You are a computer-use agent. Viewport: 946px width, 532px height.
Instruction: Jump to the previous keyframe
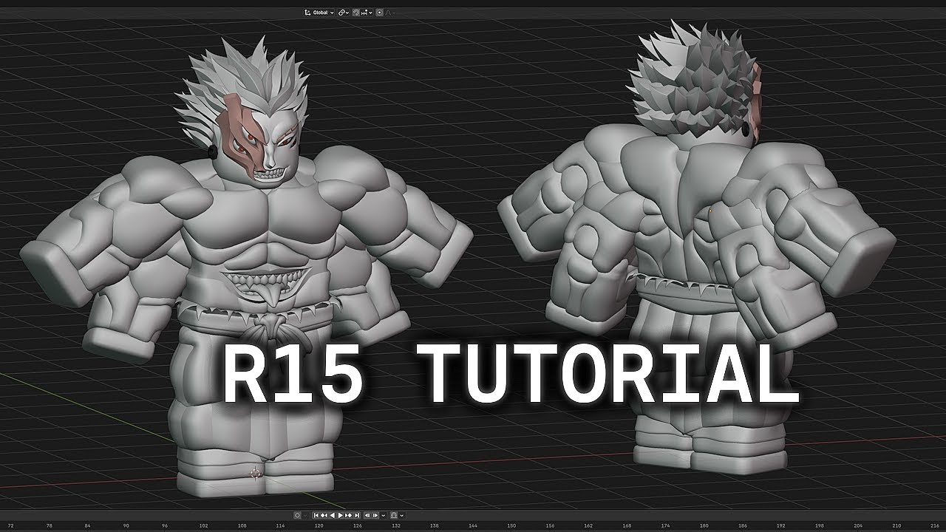tap(324, 515)
